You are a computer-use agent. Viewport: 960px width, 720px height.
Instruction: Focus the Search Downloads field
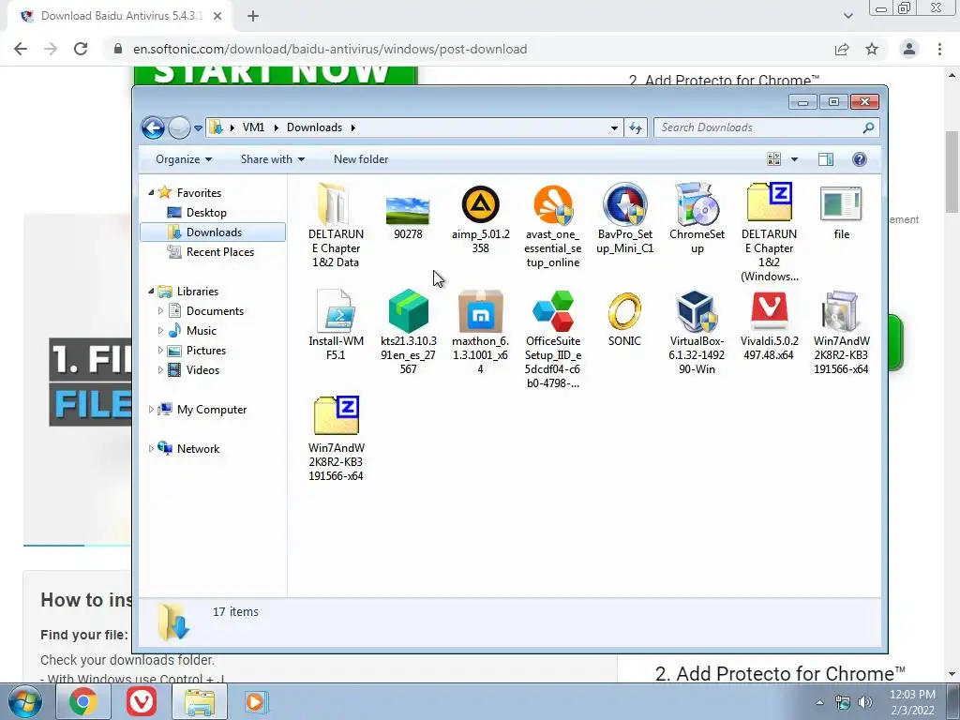click(767, 127)
